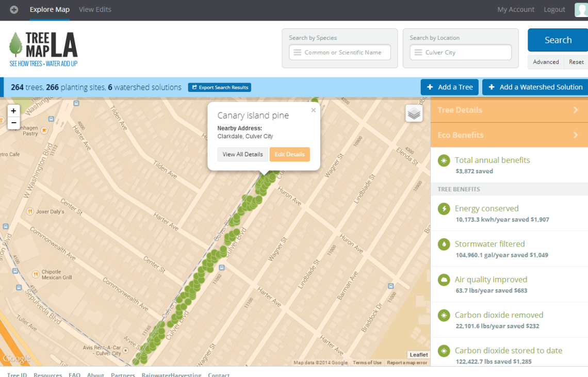Expand the Tree Details panel
This screenshot has width=588, height=377.
click(509, 110)
